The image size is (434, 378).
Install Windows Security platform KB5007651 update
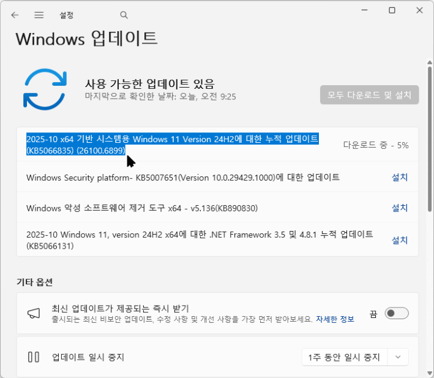(400, 177)
